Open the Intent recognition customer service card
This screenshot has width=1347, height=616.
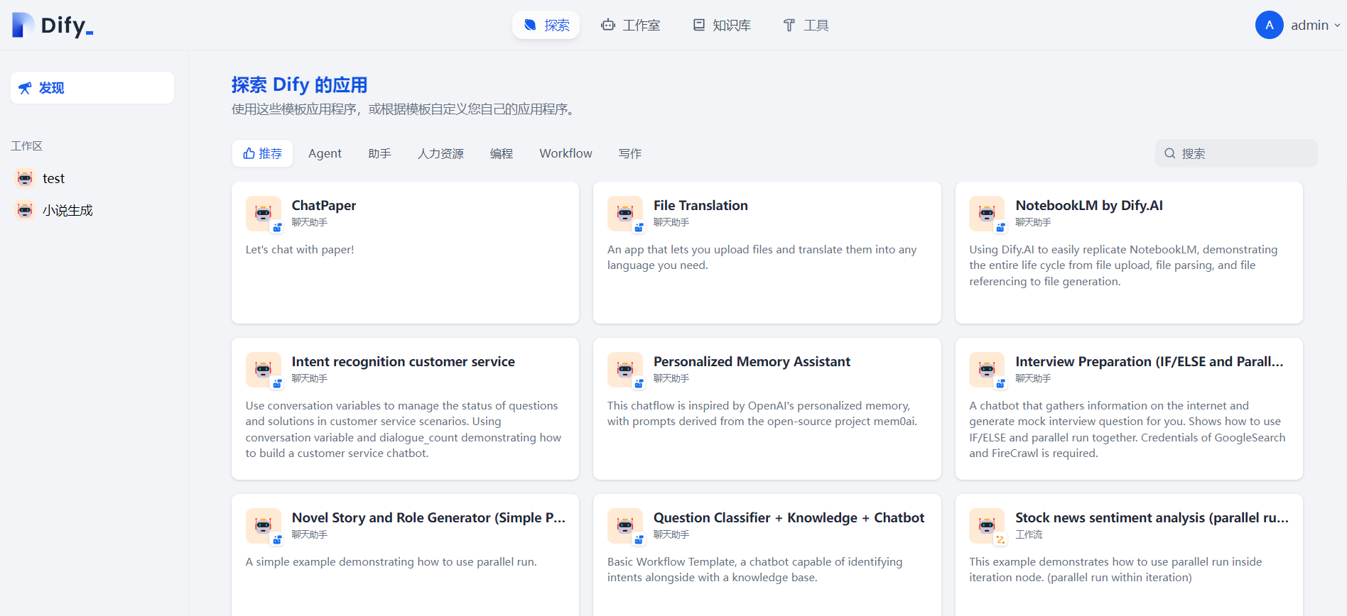(x=405, y=409)
